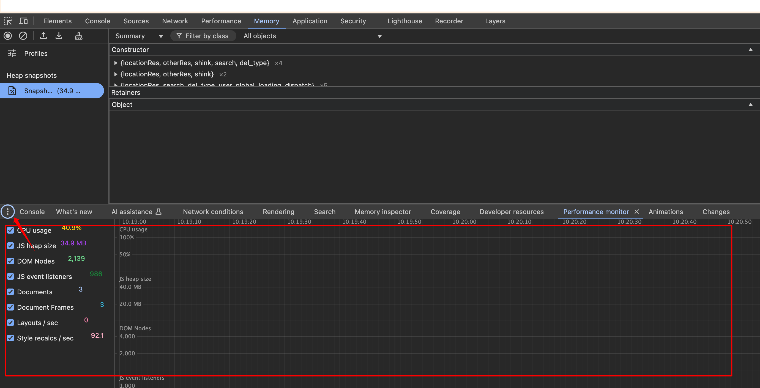Click the 986 event listeners value
760x388 pixels.
pos(96,274)
